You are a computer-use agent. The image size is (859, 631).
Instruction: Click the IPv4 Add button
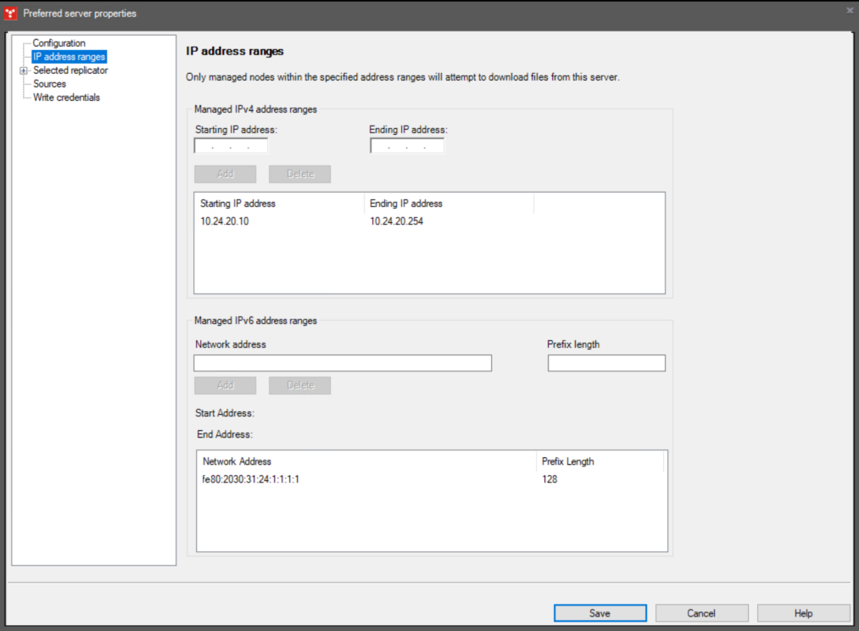coord(225,174)
